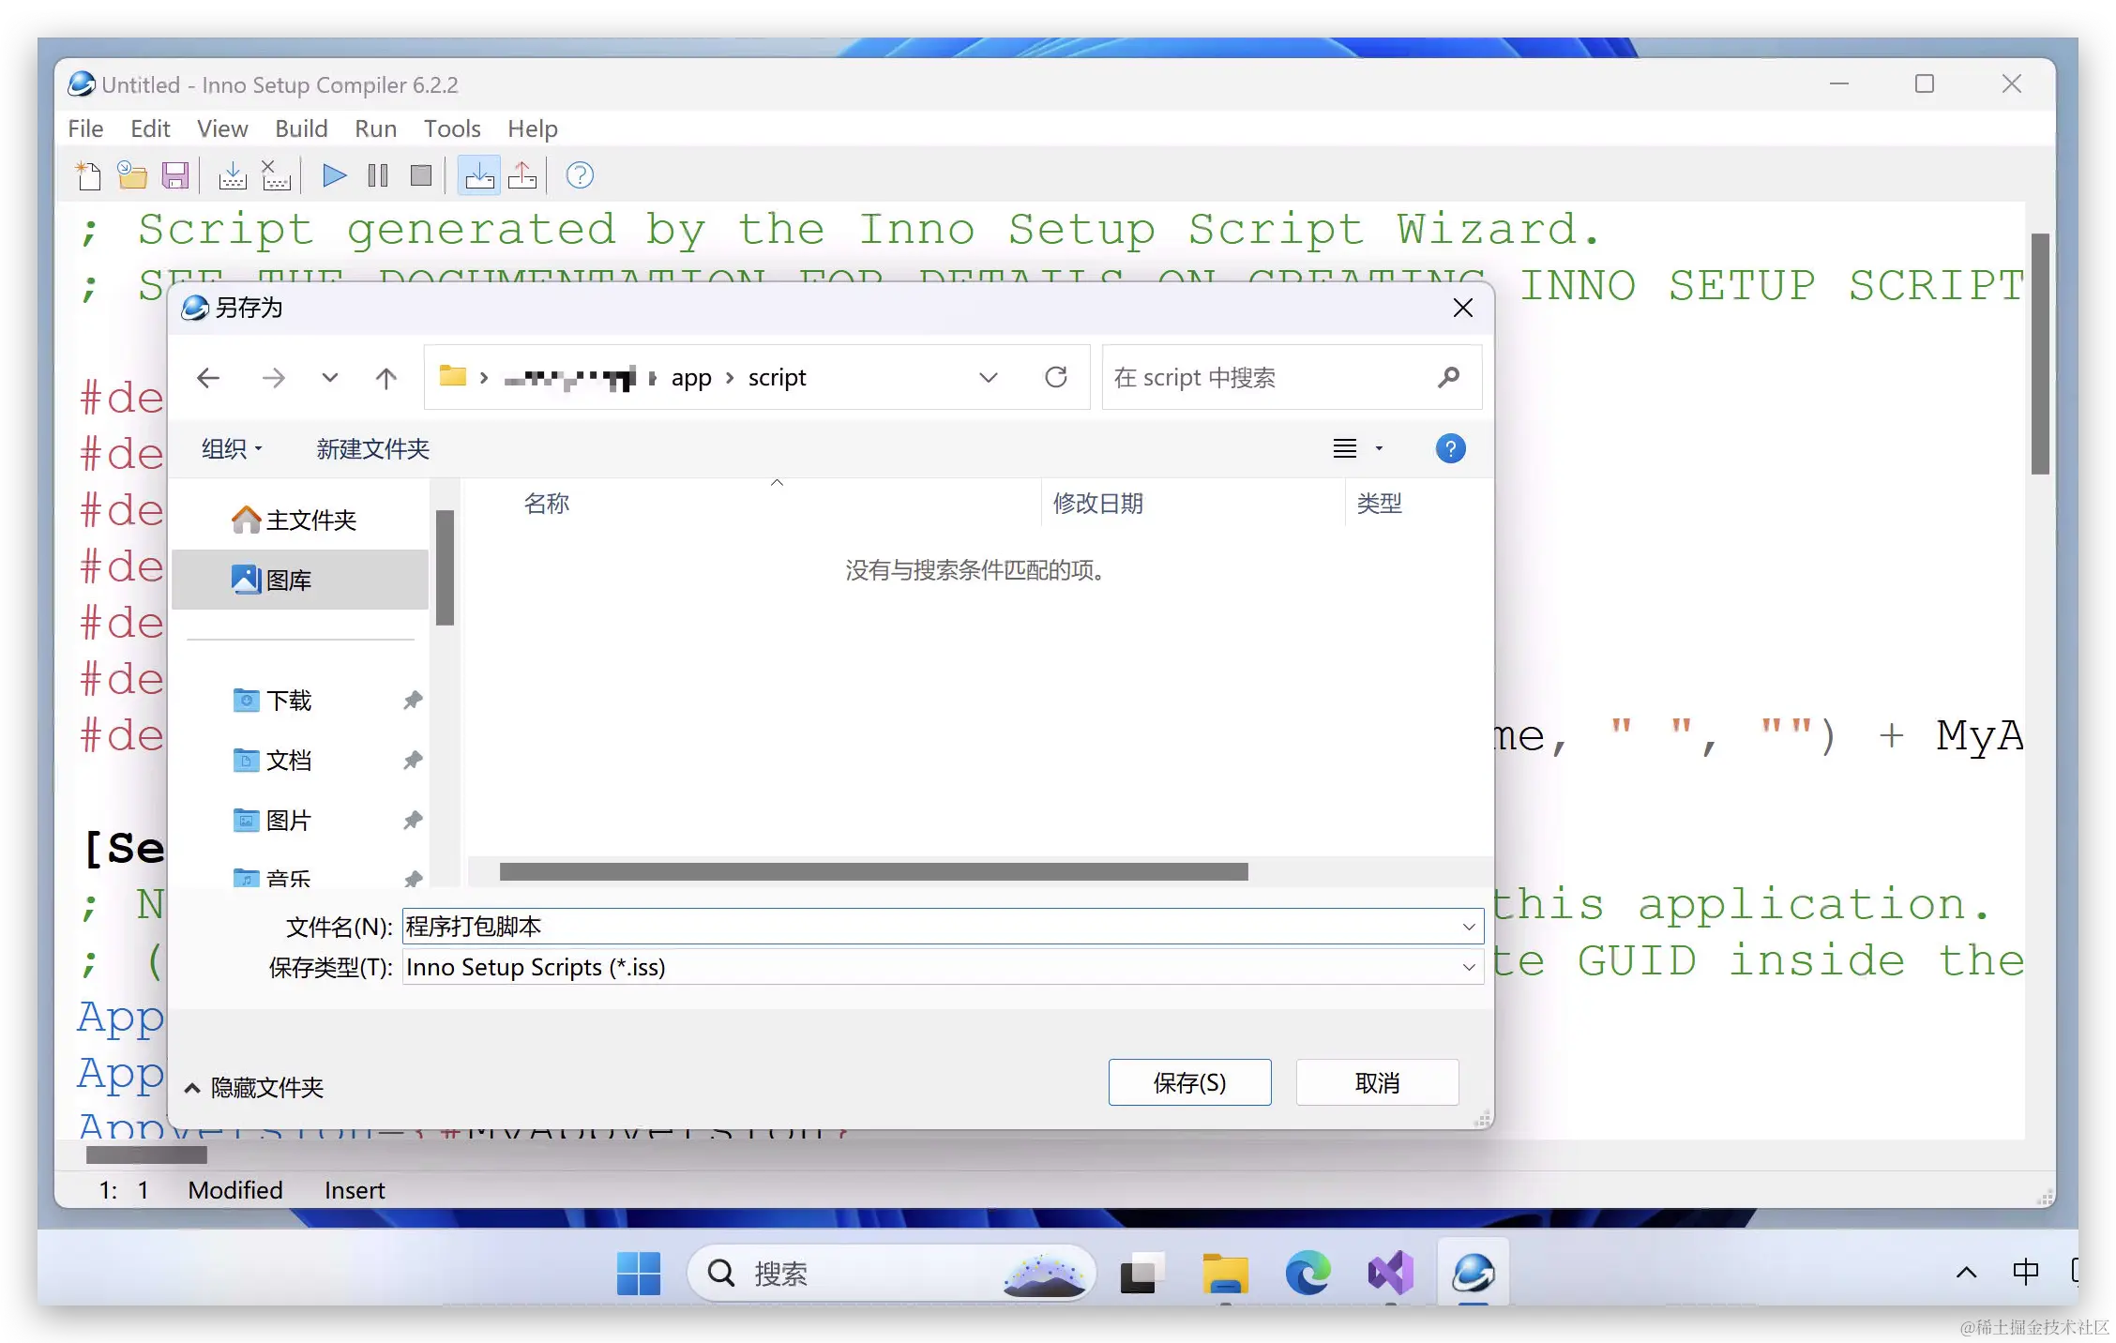Viewport: 2116px width, 1343px height.
Task: Go back in the save dialog
Action: [208, 378]
